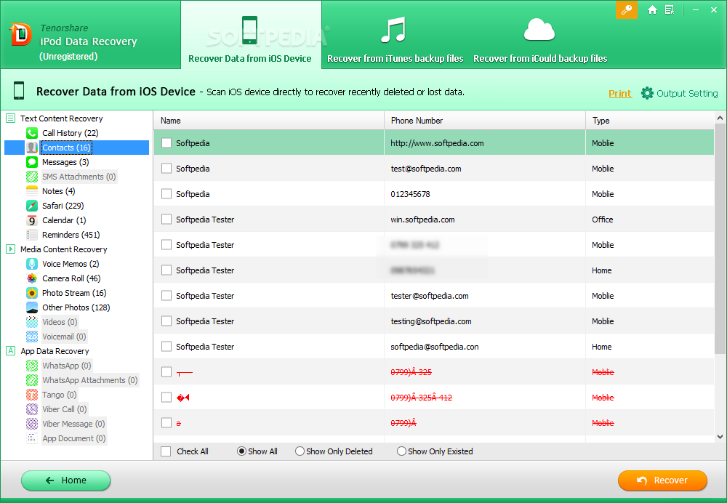Select Calendar (1) in sidebar

[x=64, y=220]
